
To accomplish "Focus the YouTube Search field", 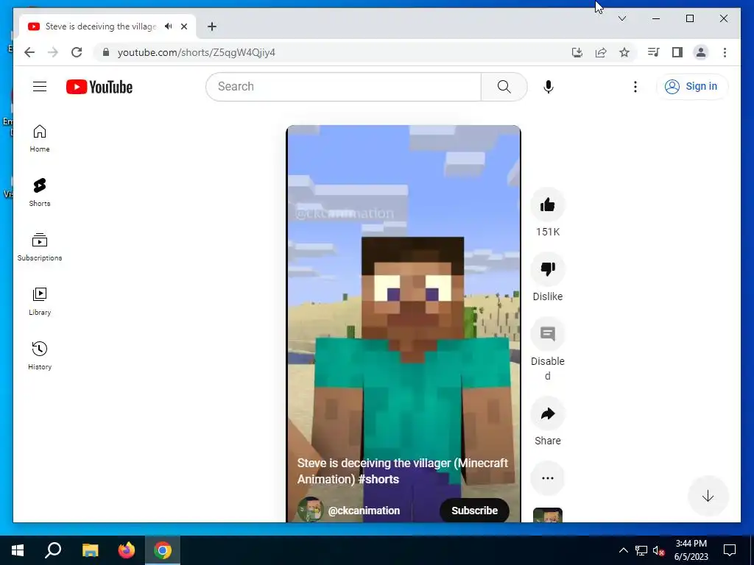I will click(x=344, y=87).
